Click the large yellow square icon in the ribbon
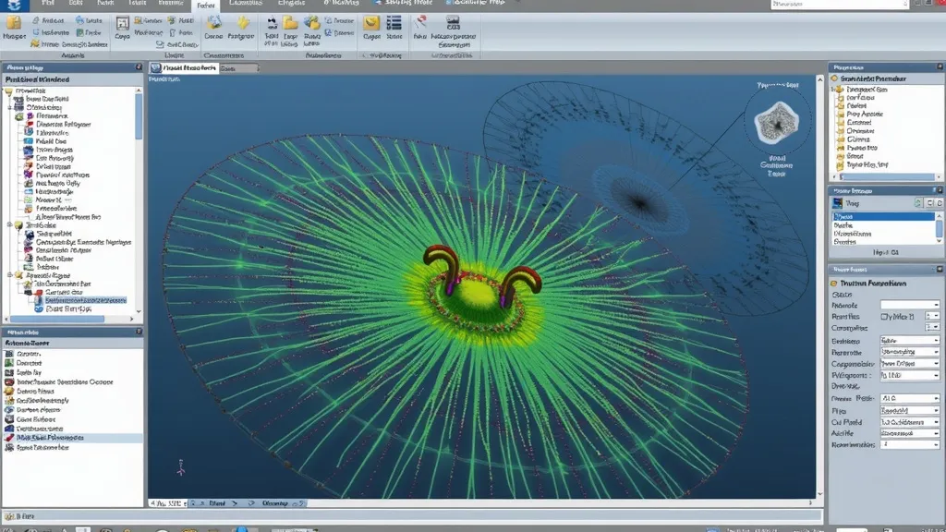The width and height of the screenshot is (946, 532). pos(371,22)
